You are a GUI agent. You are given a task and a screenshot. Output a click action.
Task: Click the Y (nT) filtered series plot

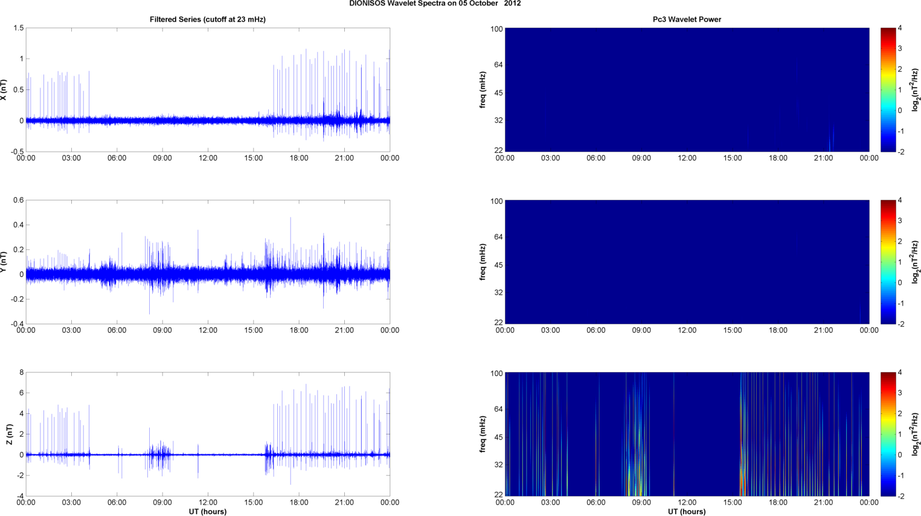coord(208,262)
